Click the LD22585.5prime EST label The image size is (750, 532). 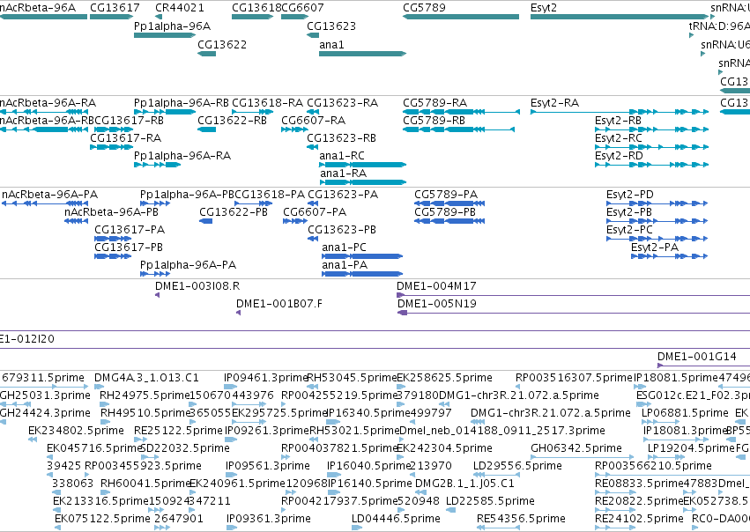(x=490, y=501)
